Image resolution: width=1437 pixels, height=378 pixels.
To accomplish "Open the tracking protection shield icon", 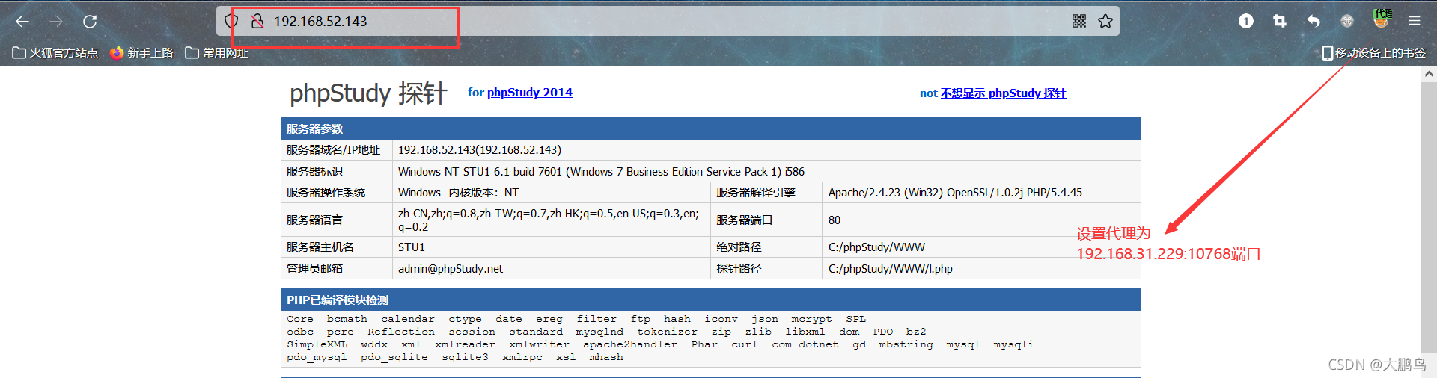I will coord(231,21).
